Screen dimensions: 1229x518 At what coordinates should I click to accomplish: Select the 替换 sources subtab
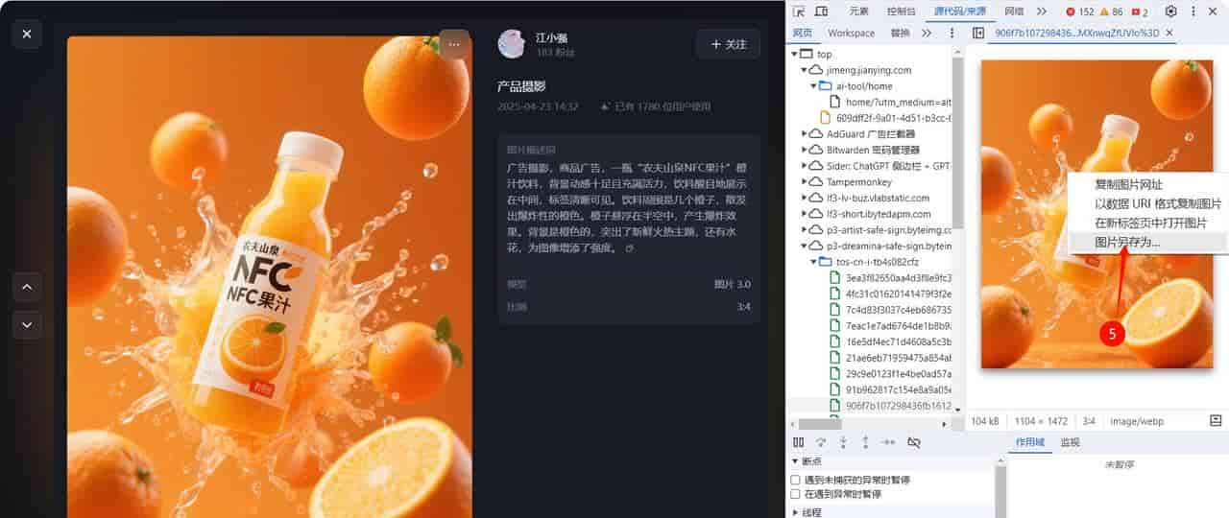tap(900, 33)
